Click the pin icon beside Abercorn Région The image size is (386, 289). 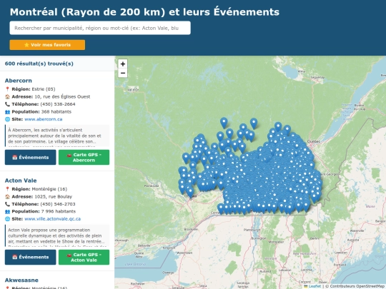(x=7, y=89)
